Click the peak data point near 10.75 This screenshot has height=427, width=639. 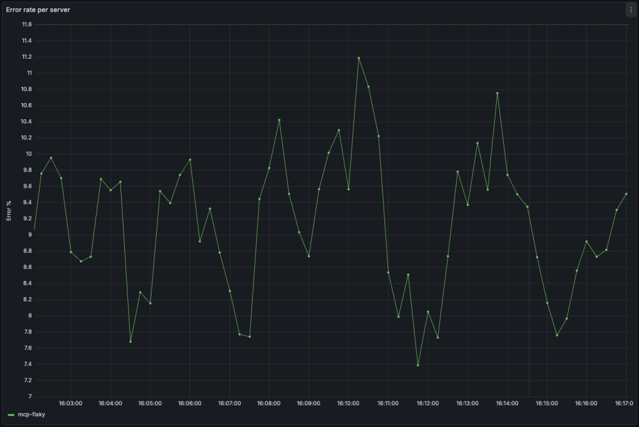coord(497,94)
